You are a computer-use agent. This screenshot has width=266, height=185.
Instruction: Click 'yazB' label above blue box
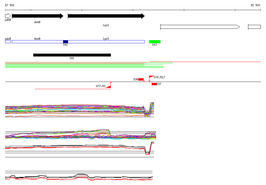click(8, 39)
